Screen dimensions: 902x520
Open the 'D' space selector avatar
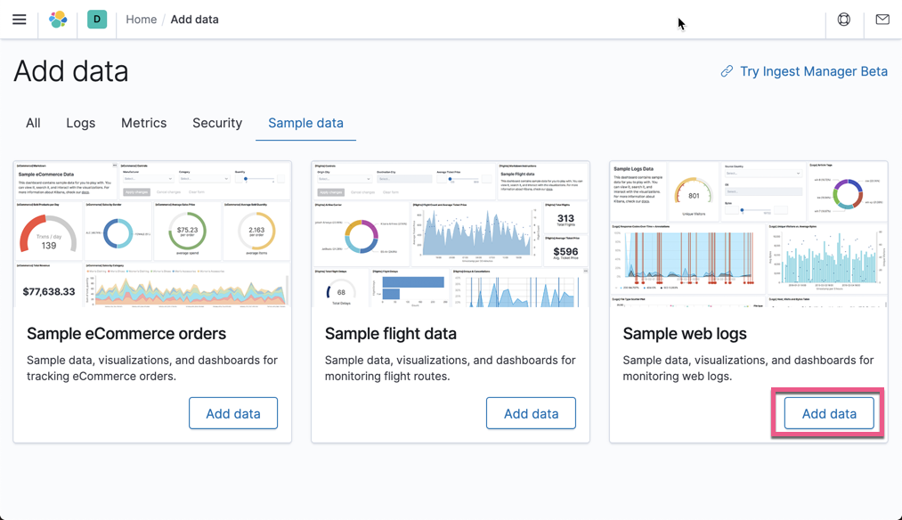[x=96, y=19]
